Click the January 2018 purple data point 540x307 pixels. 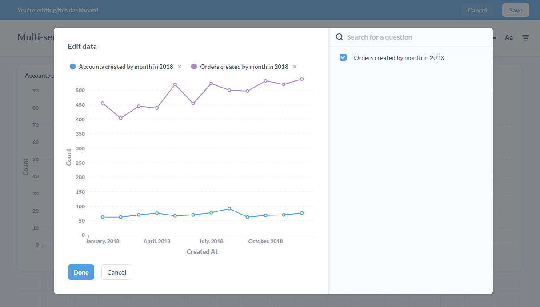pyautogui.click(x=103, y=103)
